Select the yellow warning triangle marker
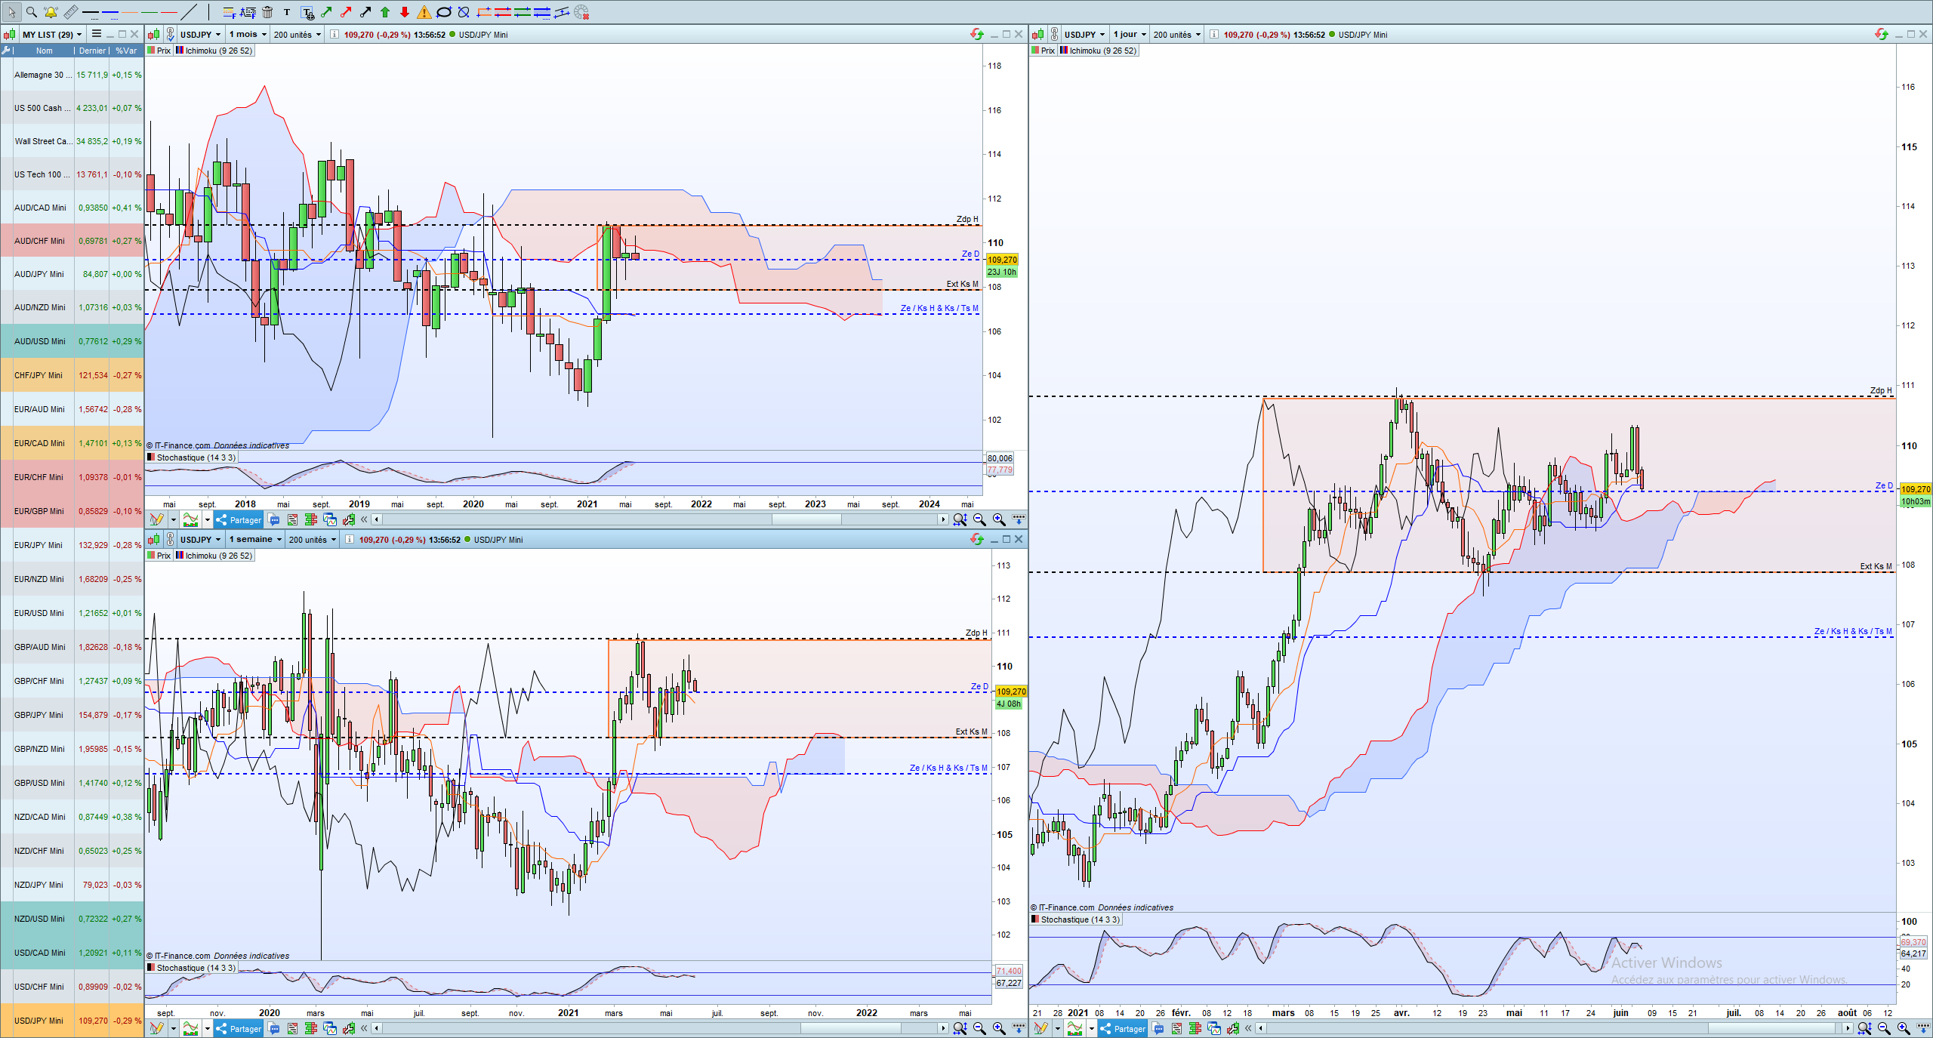Screen dimensions: 1933x1038 424,12
